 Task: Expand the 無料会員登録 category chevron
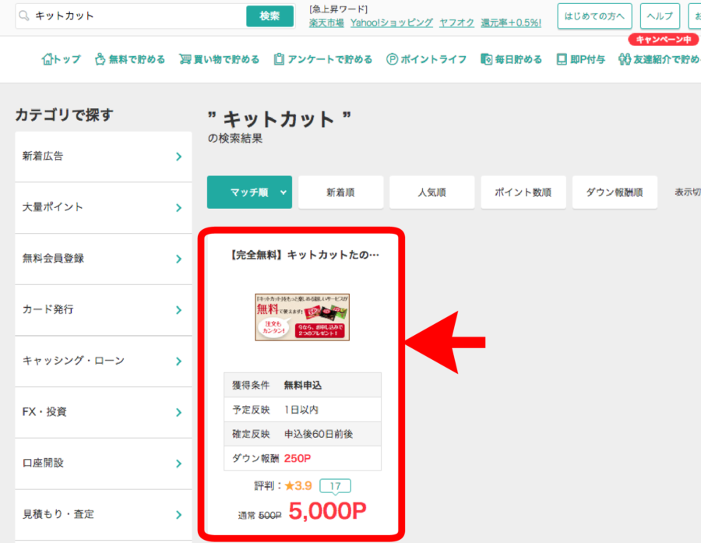[x=179, y=259]
